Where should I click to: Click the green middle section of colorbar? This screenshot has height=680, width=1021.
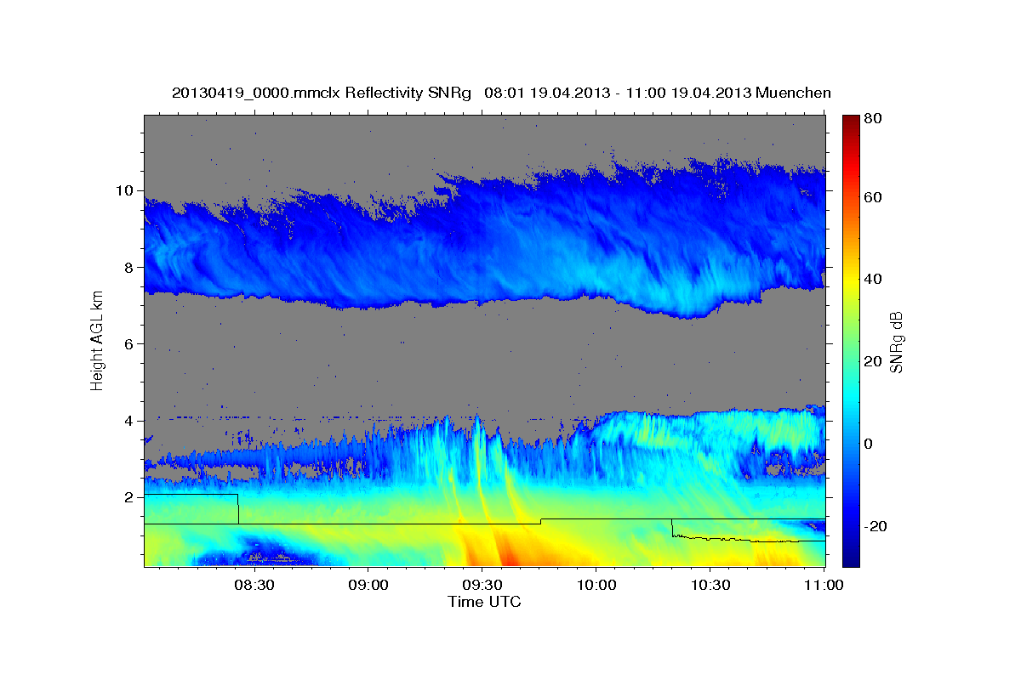coord(850,341)
